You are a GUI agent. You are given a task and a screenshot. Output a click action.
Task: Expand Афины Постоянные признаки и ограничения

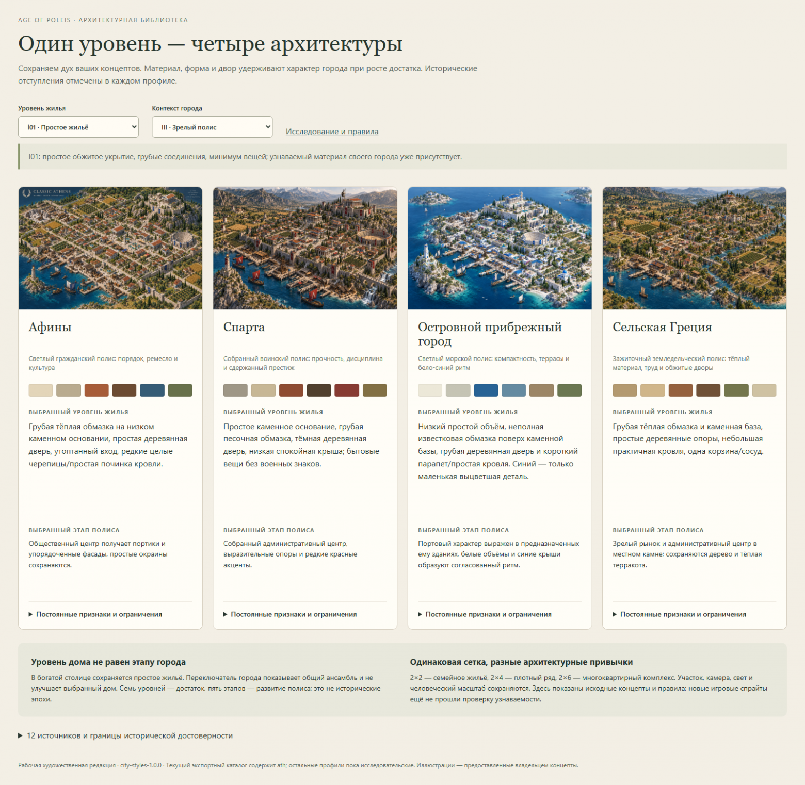95,614
